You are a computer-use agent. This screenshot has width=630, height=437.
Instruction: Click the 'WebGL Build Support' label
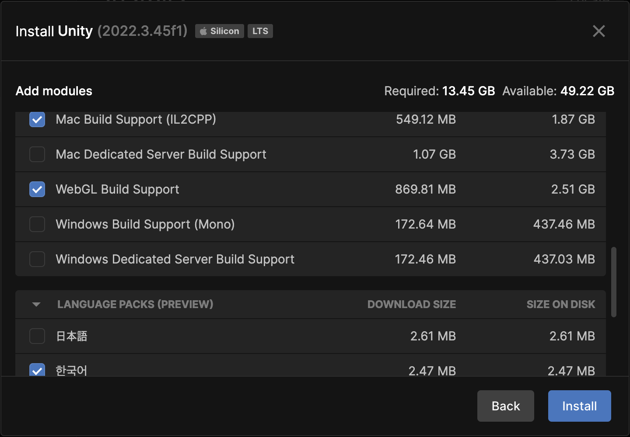pos(118,189)
